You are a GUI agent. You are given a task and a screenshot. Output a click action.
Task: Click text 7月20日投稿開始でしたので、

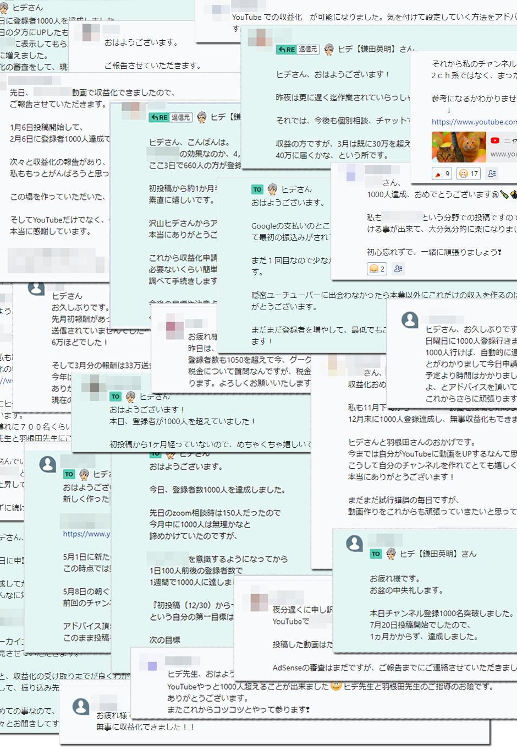420,625
